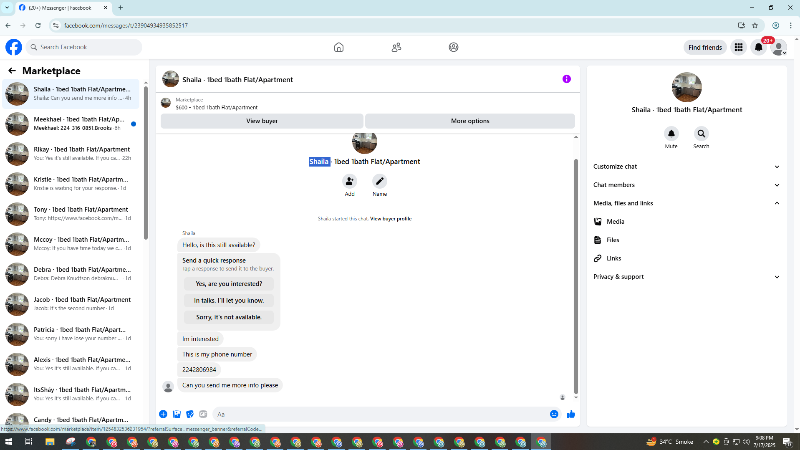This screenshot has width=800, height=450.
Task: Click the Search Facebook field
Action: [84, 47]
